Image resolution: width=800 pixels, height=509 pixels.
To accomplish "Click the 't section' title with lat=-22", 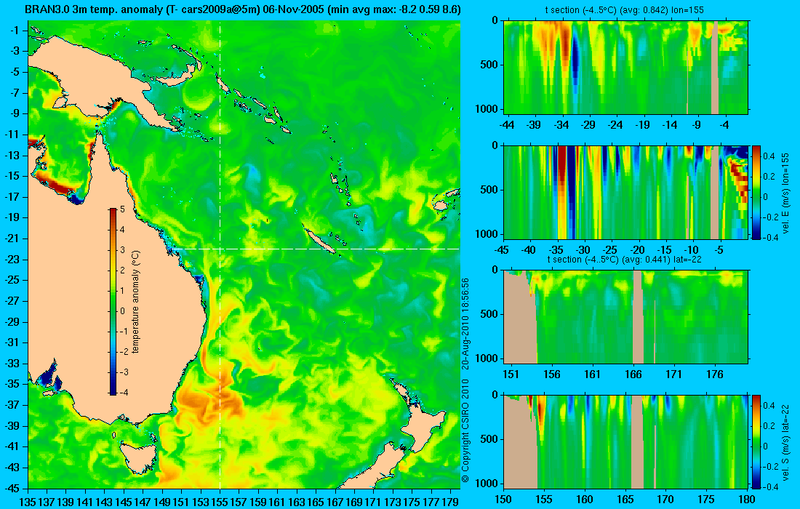I will pos(625,259).
